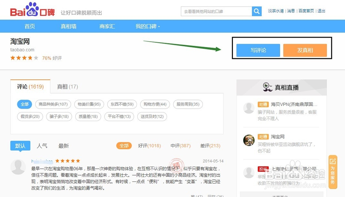Filter by tag 骗子多(18)
The width and height of the screenshot is (345, 197).
(59, 116)
